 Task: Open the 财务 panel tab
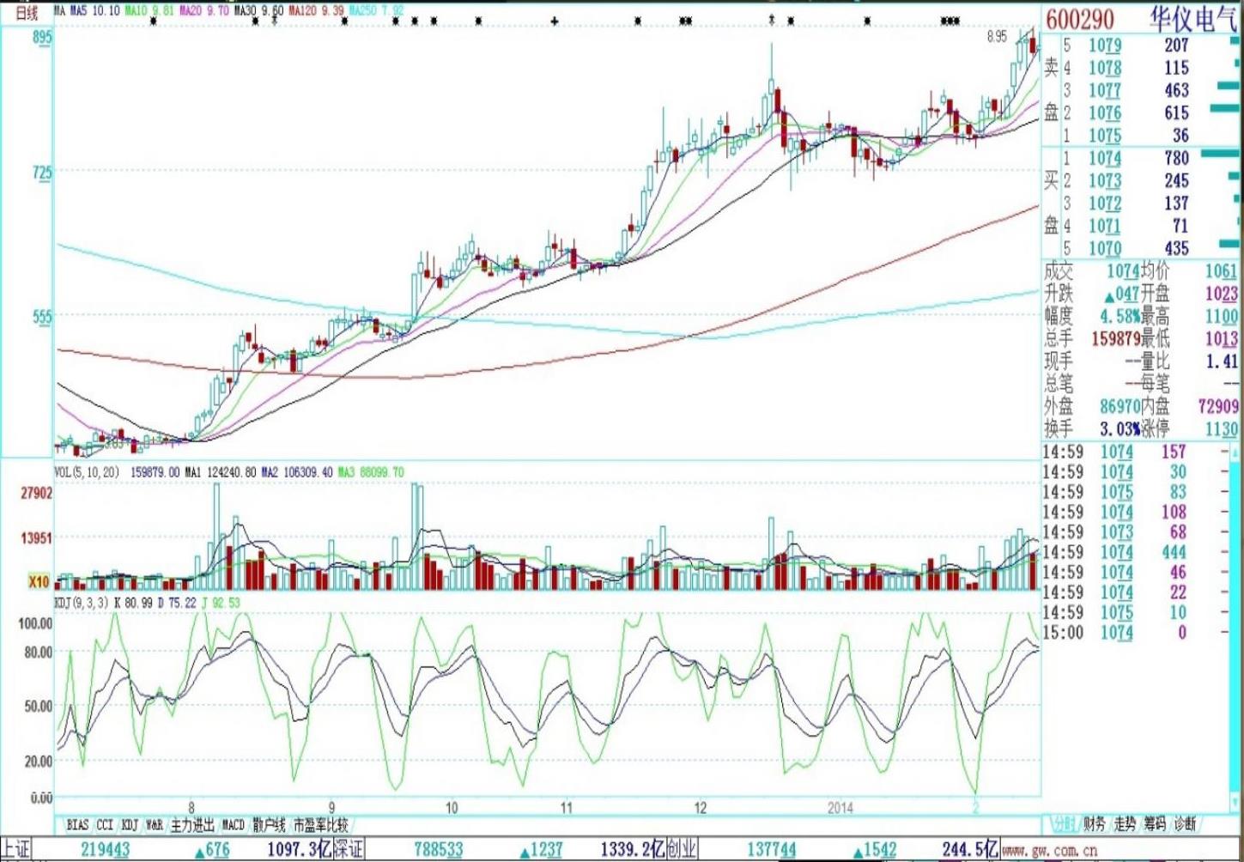tap(1094, 824)
